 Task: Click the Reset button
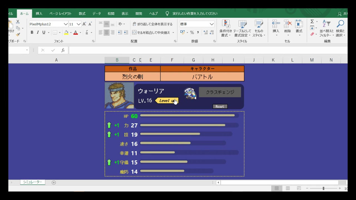coord(220,106)
